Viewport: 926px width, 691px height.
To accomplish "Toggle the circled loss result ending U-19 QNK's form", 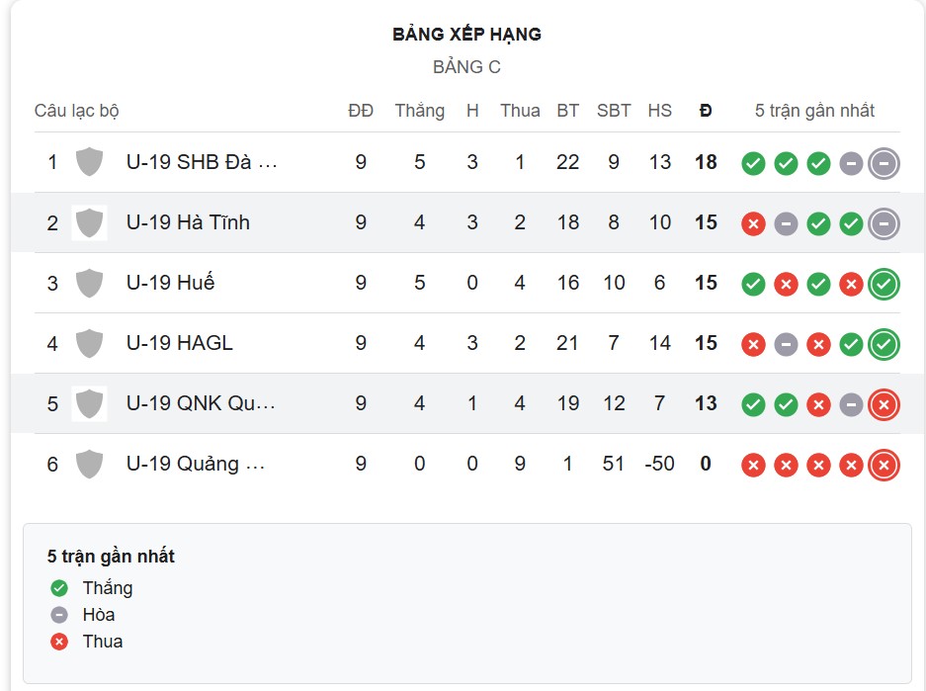I will (x=883, y=403).
